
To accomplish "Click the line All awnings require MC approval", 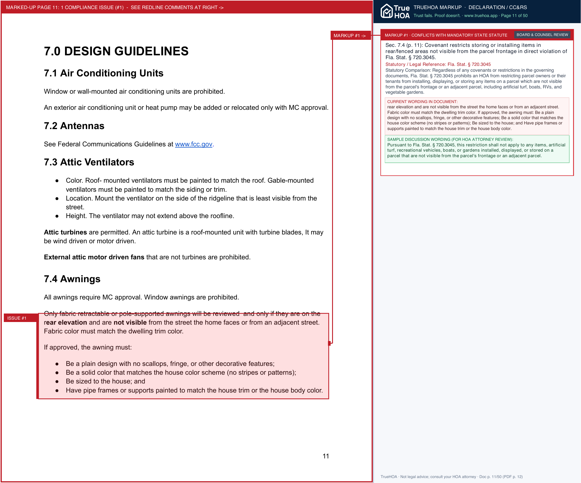I will [x=141, y=297].
